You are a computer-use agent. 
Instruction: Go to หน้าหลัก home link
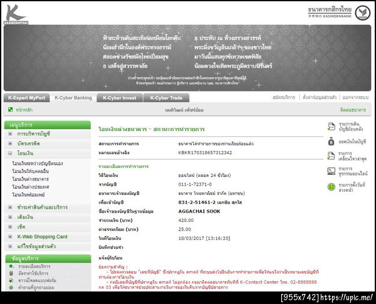click(24, 110)
